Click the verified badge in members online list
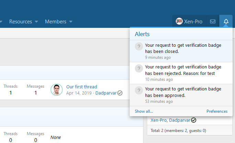 pyautogui.click(x=193, y=120)
